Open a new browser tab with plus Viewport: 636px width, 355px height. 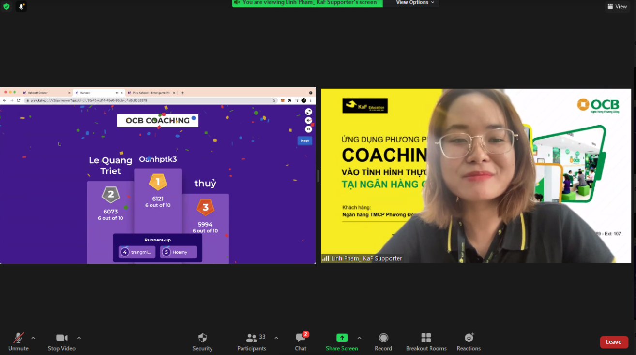[x=182, y=93]
